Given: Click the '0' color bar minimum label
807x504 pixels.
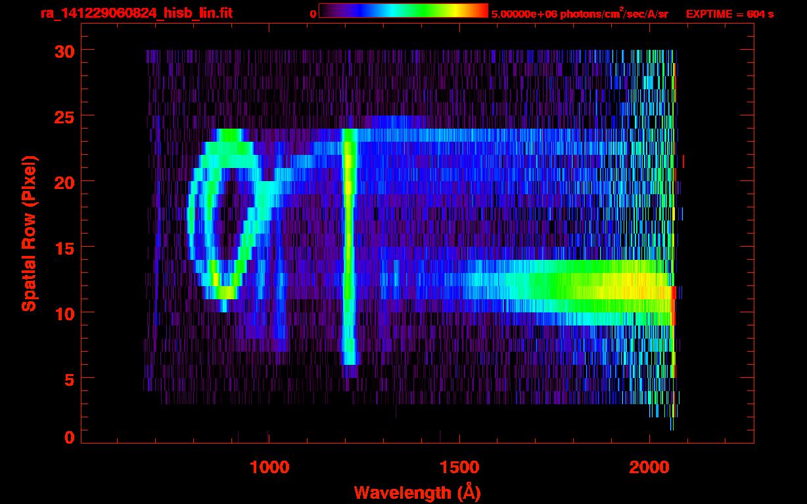Looking at the screenshot, I should [313, 13].
